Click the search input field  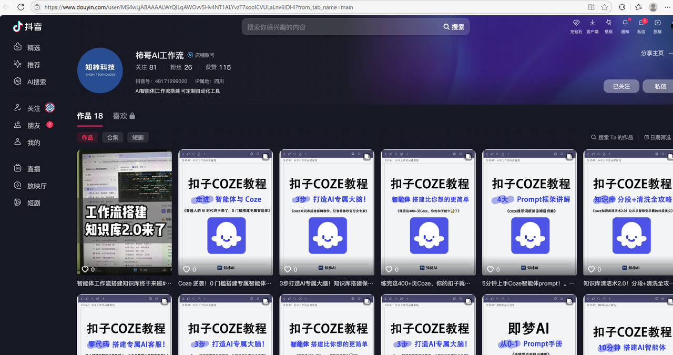[339, 27]
